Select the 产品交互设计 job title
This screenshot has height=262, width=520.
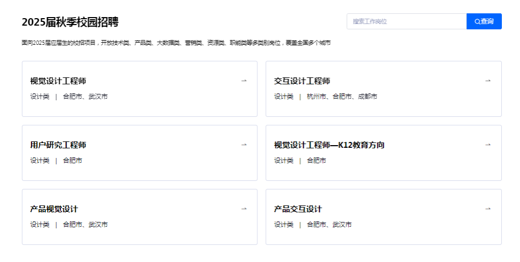coord(298,209)
